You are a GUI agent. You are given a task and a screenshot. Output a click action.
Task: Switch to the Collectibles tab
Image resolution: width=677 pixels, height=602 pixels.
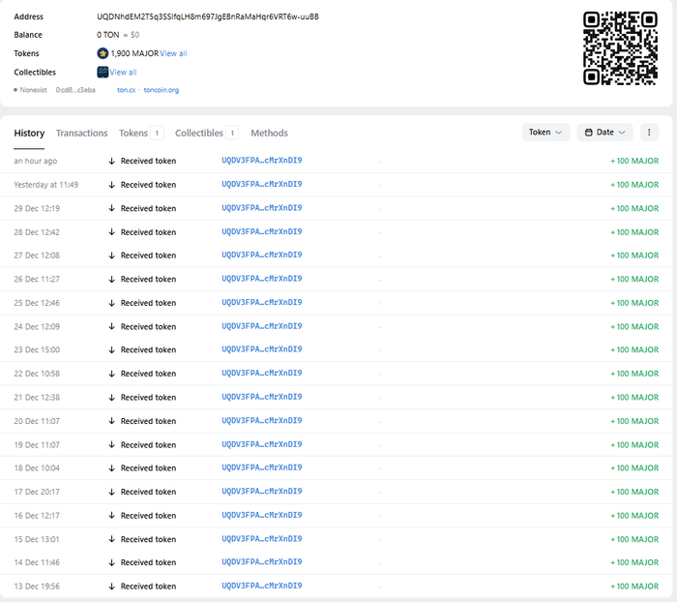(207, 134)
